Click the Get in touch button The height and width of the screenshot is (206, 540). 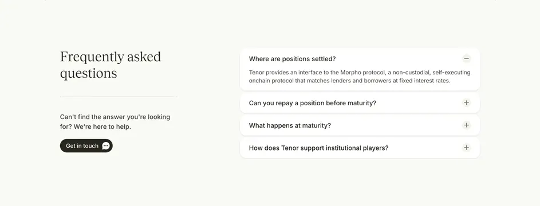point(86,146)
